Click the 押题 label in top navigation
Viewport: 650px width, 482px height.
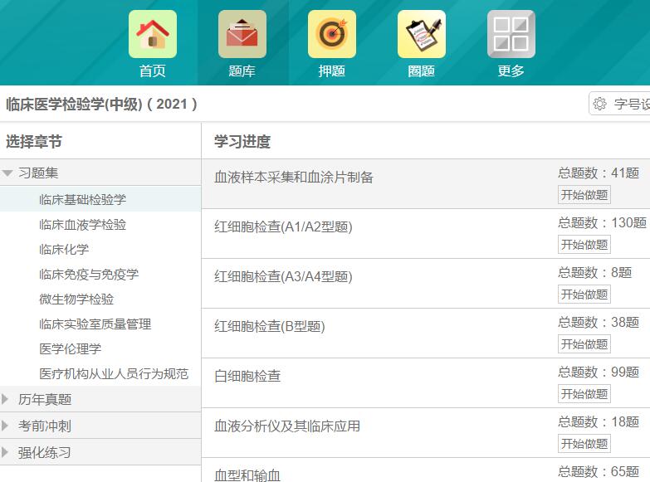331,71
